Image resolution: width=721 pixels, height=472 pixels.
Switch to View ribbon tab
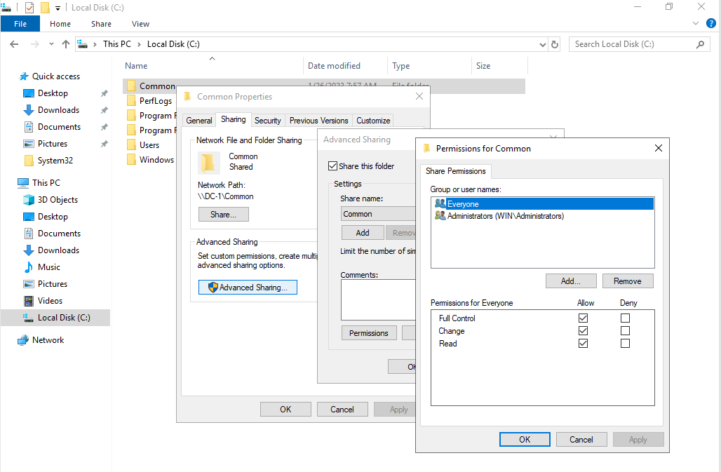[x=140, y=24]
